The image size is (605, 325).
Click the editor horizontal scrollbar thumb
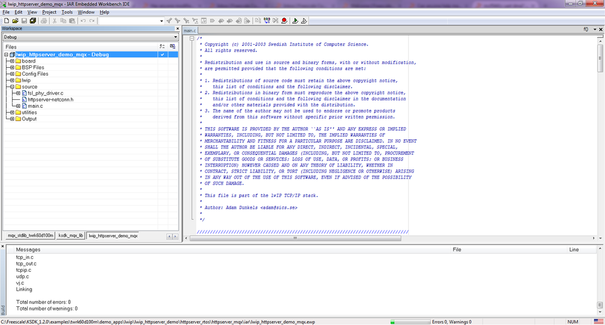(295, 238)
